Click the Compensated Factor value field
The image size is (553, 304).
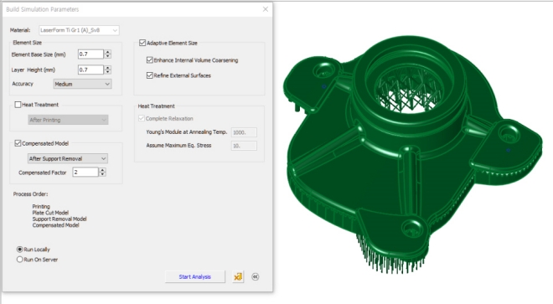pos(85,173)
